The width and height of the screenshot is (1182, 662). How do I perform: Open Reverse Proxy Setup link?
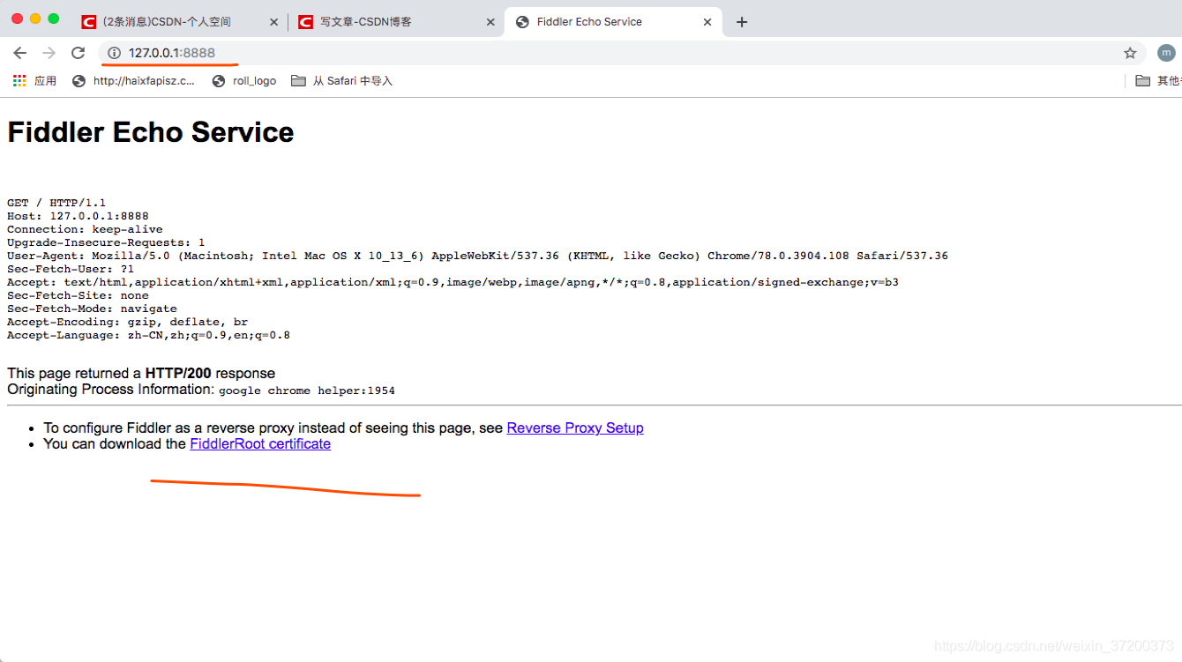point(575,428)
